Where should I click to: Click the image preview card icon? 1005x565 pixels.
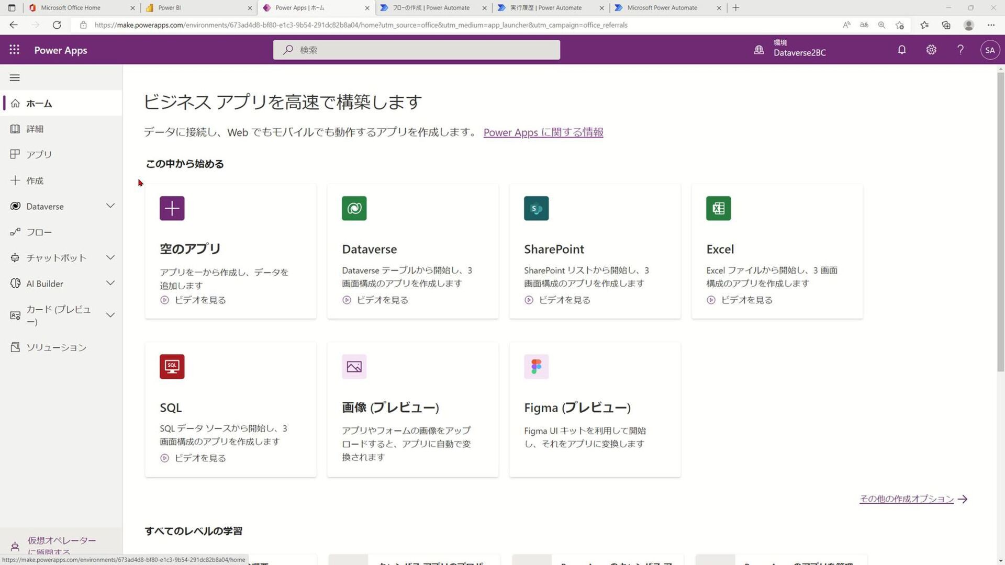[x=354, y=367]
